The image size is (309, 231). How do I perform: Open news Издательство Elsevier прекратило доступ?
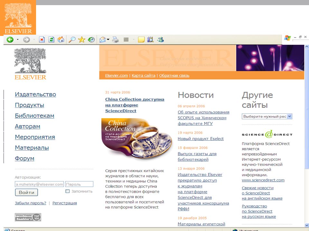203,192
